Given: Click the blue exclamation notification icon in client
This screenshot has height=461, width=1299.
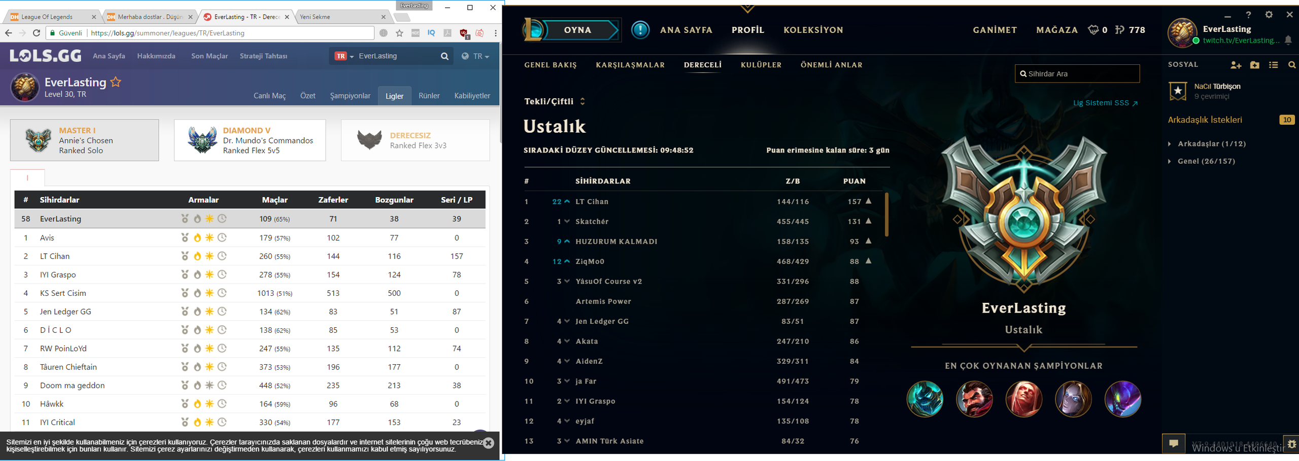Looking at the screenshot, I should pos(640,30).
